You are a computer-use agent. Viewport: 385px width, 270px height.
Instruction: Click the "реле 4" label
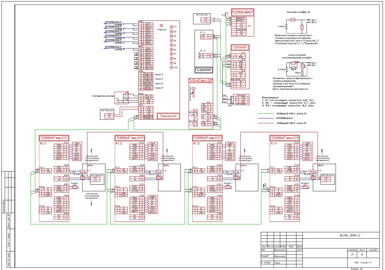[160, 88]
